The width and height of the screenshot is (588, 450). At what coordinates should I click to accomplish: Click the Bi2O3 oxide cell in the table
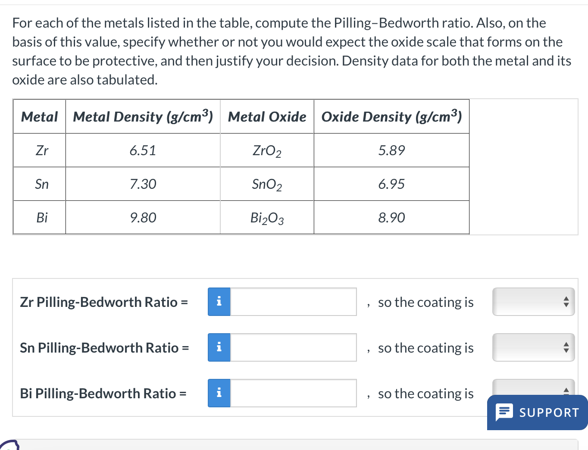266,218
